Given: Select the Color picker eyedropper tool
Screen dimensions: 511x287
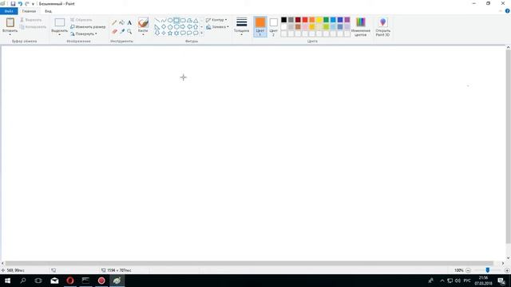Looking at the screenshot, I should click(x=121, y=32).
